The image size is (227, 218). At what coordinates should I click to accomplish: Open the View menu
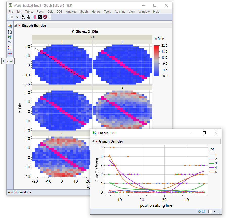(x=132, y=12)
